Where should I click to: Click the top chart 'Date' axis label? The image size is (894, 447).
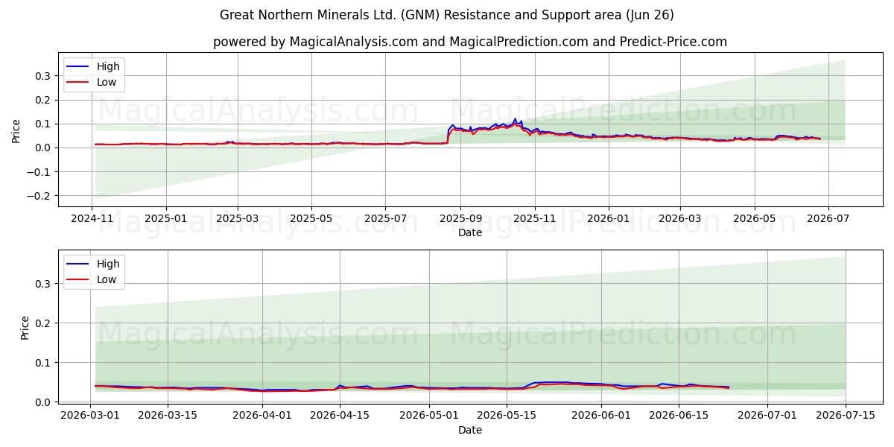pyautogui.click(x=470, y=232)
